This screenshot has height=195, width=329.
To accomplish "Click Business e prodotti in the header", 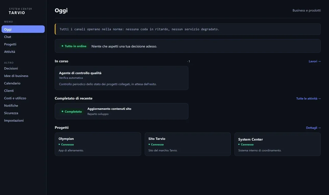I will click(307, 11).
